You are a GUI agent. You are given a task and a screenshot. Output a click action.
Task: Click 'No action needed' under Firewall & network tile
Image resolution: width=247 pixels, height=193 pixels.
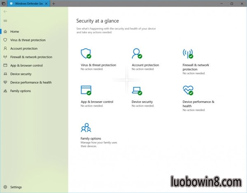(194, 73)
